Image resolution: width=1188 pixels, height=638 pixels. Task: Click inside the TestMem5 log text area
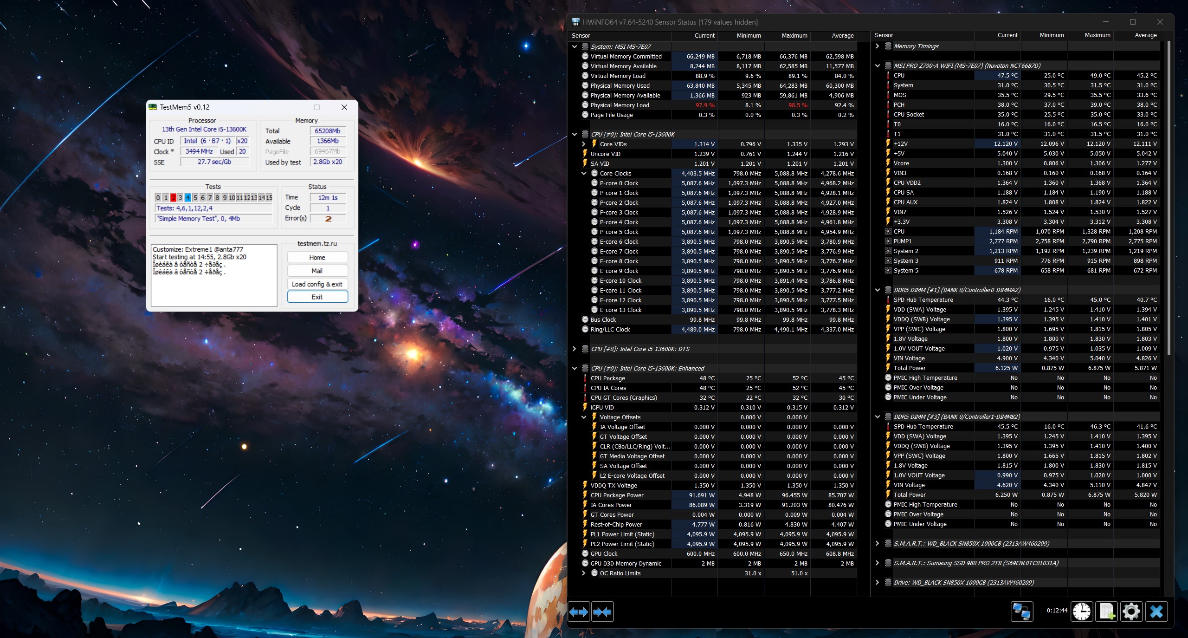(x=214, y=275)
